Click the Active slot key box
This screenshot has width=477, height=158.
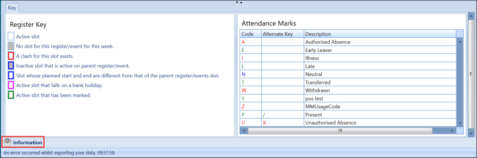point(11,37)
